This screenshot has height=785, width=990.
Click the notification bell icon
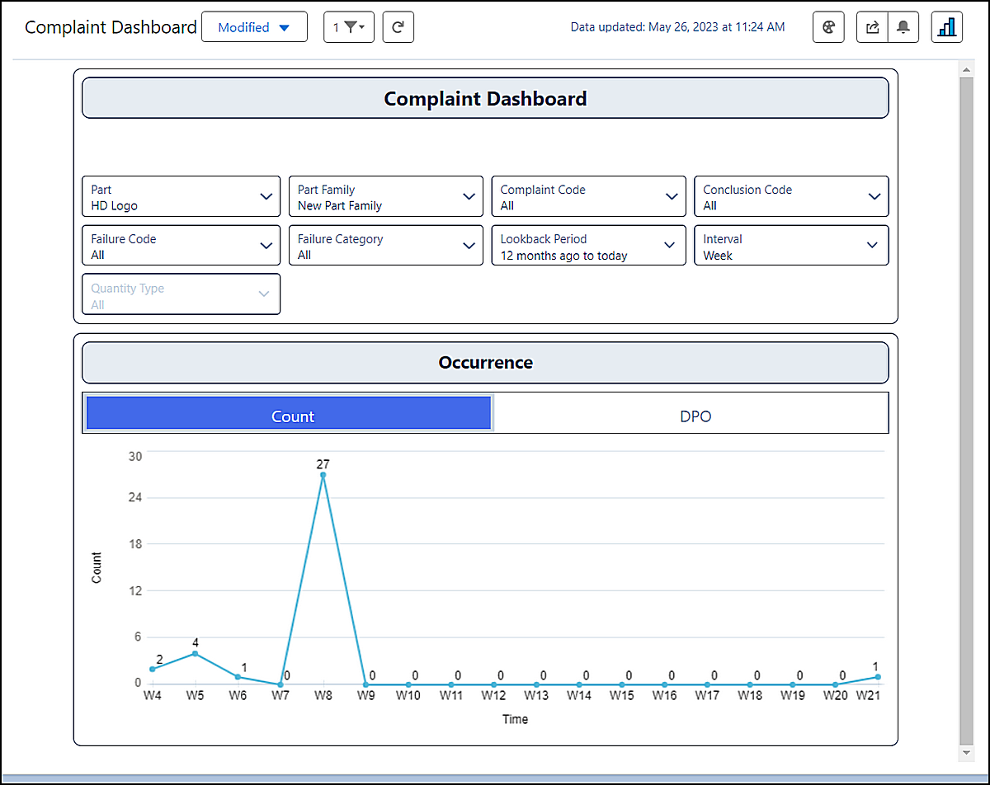click(x=903, y=27)
